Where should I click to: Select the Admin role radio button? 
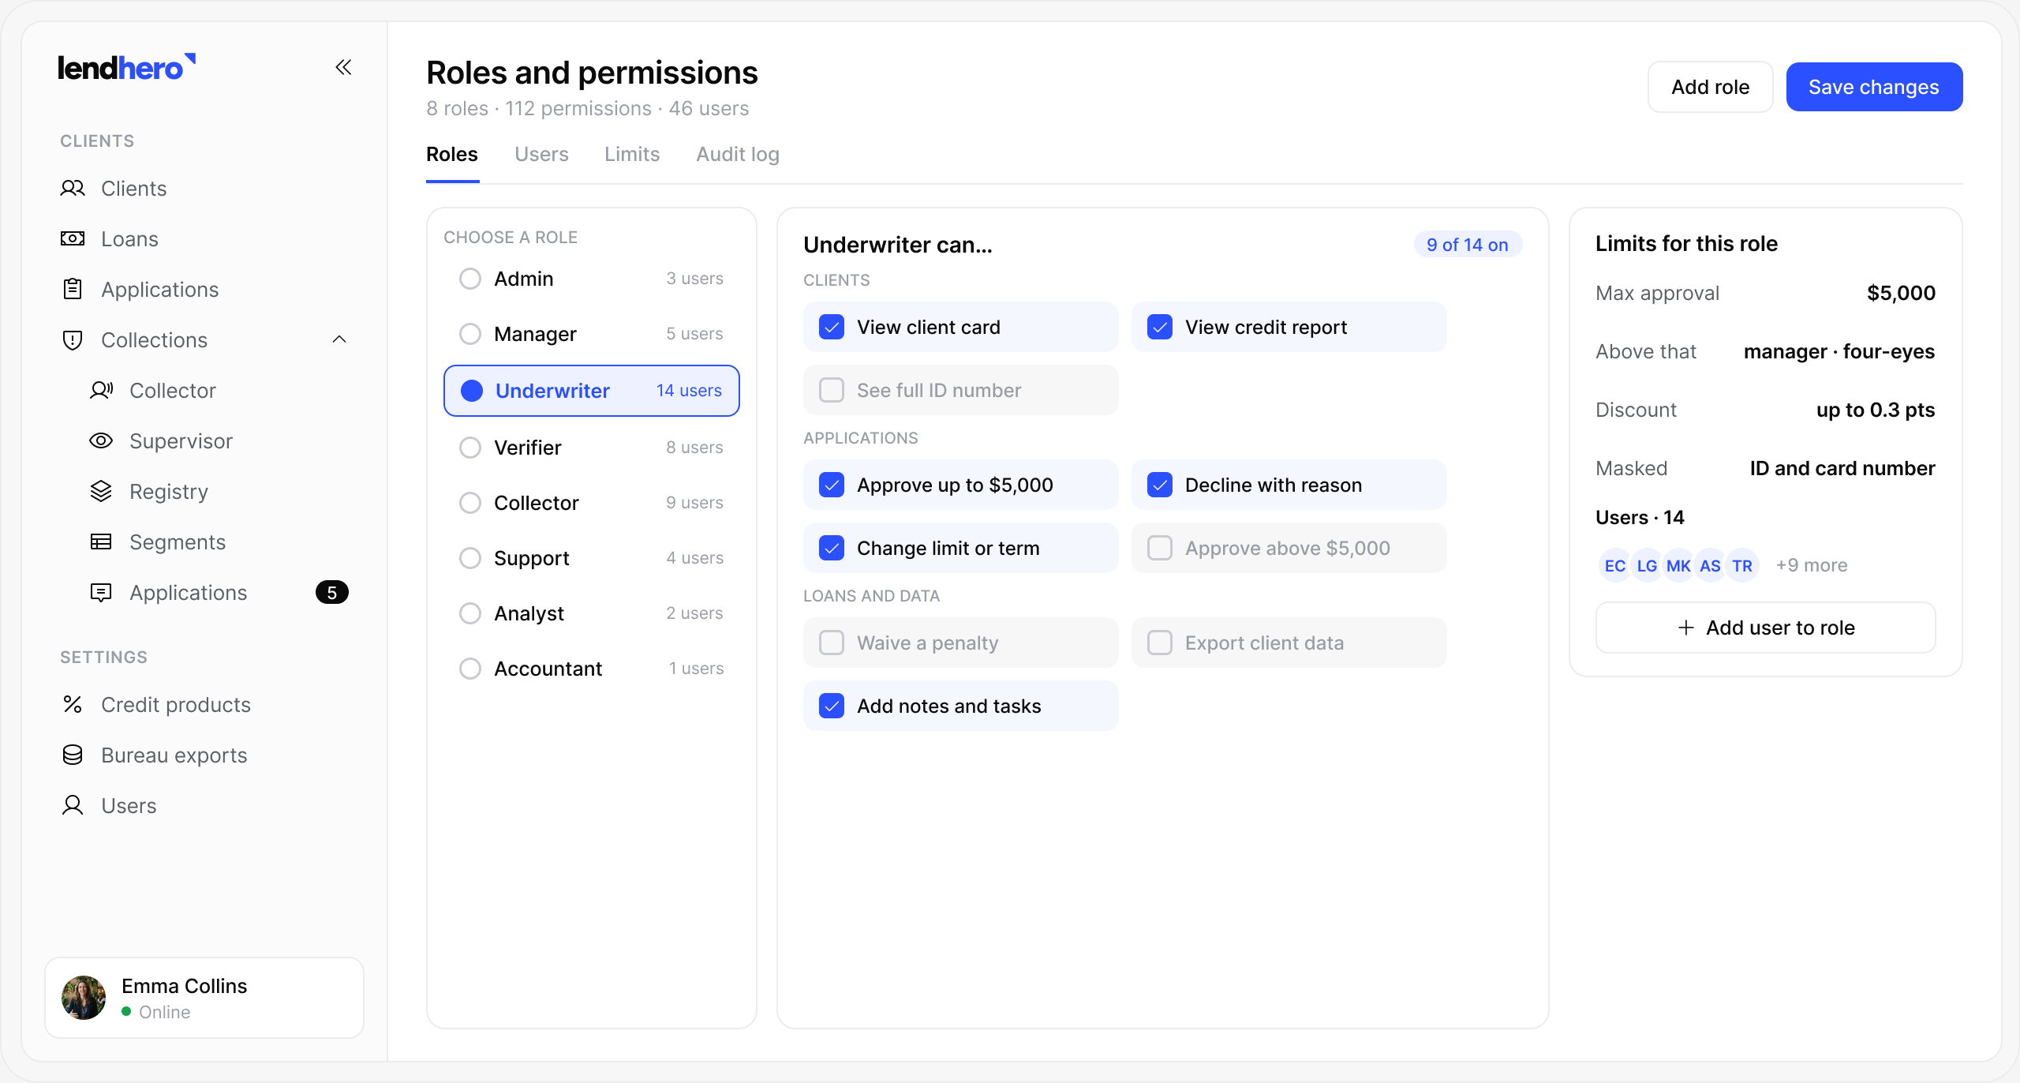coord(470,279)
